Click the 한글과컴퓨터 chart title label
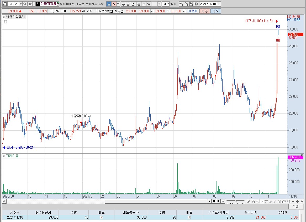 click(15, 17)
